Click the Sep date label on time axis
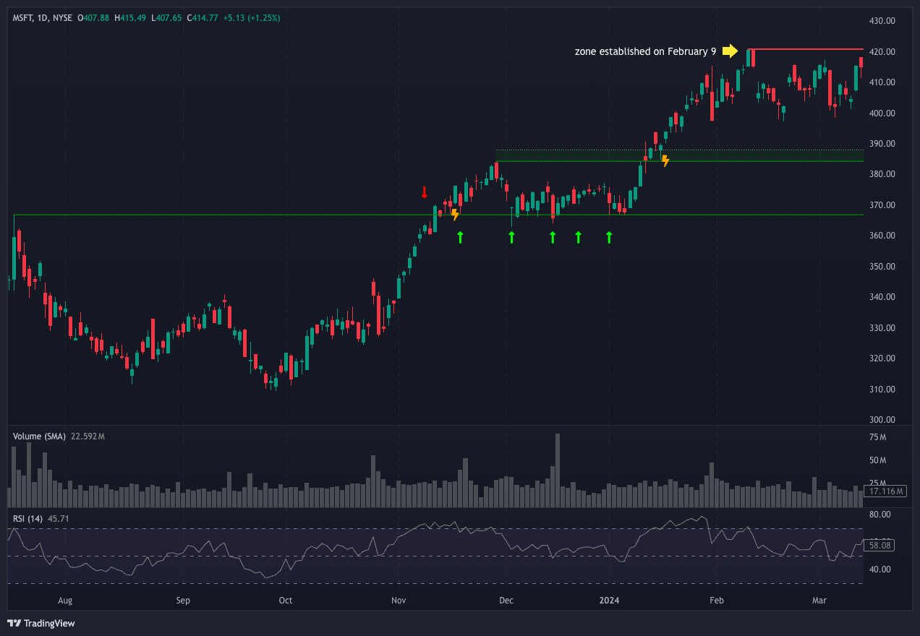Screen dimensions: 920x636 coord(183,601)
